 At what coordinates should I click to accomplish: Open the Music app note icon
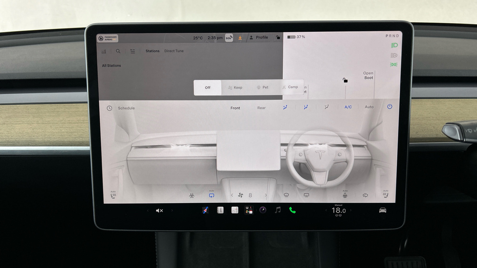point(278,210)
